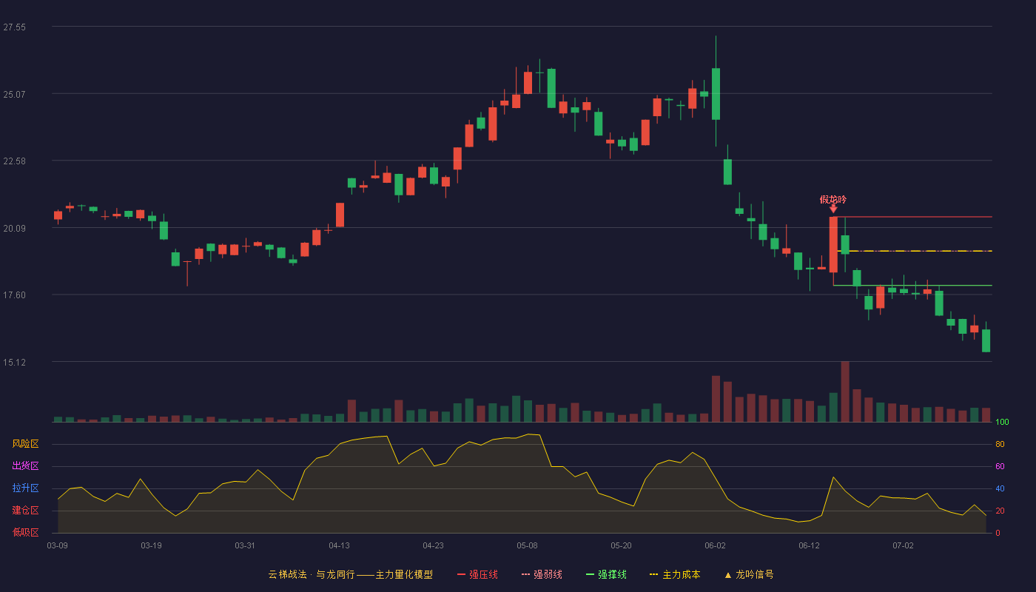Toggle the 主力成本 legend entry
Image resolution: width=1036 pixels, height=592 pixels.
click(x=675, y=574)
